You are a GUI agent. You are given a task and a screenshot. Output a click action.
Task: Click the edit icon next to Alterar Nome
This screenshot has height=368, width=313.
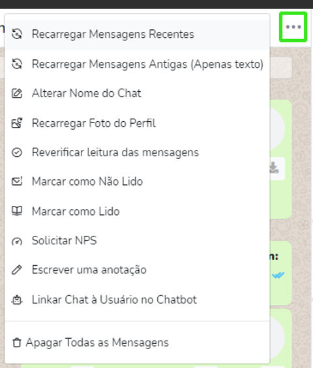point(17,93)
